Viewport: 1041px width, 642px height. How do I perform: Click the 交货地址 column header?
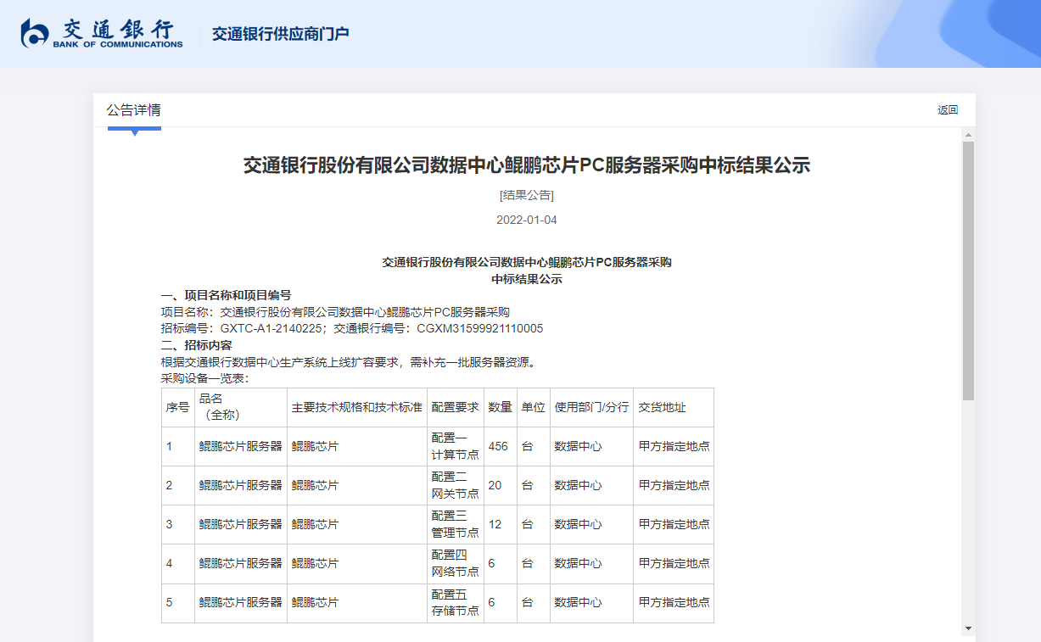[674, 407]
